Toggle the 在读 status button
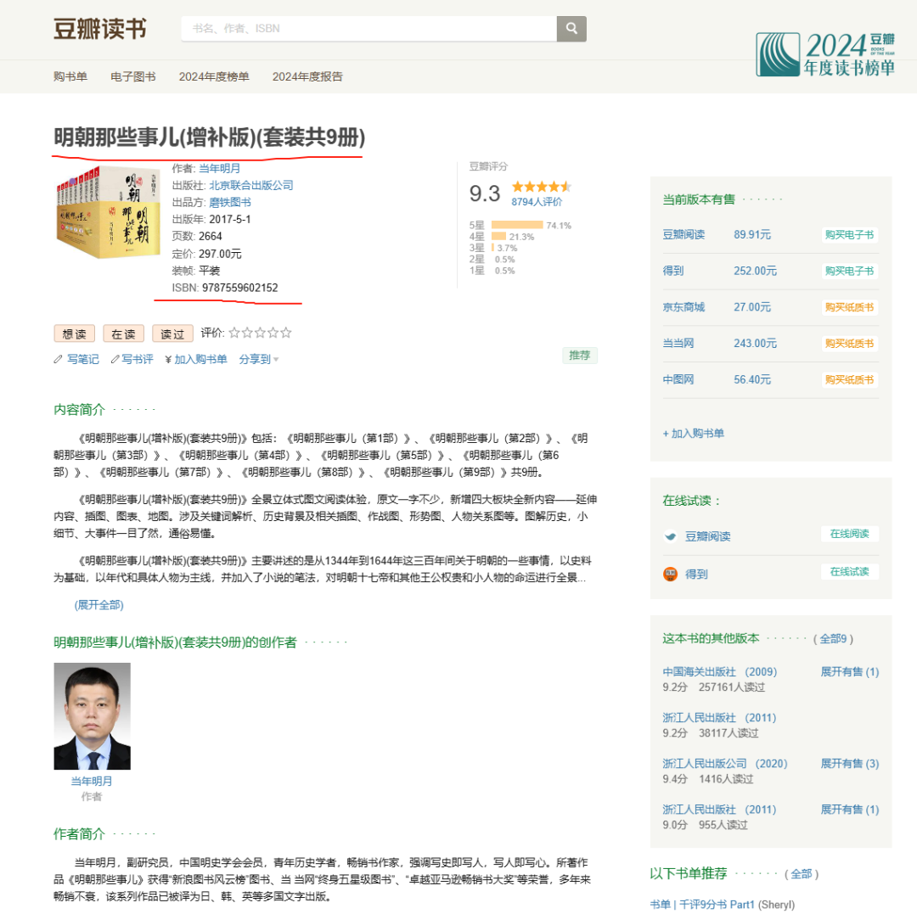Viewport: 917px width, 914px height. (x=122, y=334)
